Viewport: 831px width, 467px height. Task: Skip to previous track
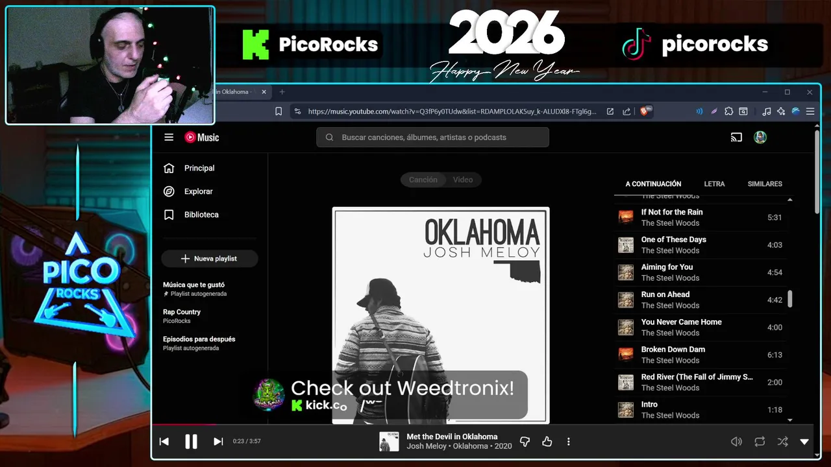click(x=164, y=442)
